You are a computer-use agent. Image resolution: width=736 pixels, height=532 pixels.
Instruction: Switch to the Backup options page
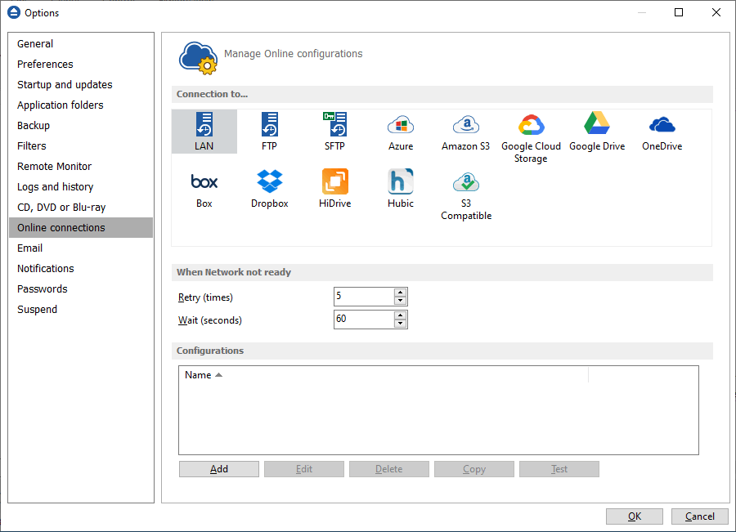coord(81,125)
